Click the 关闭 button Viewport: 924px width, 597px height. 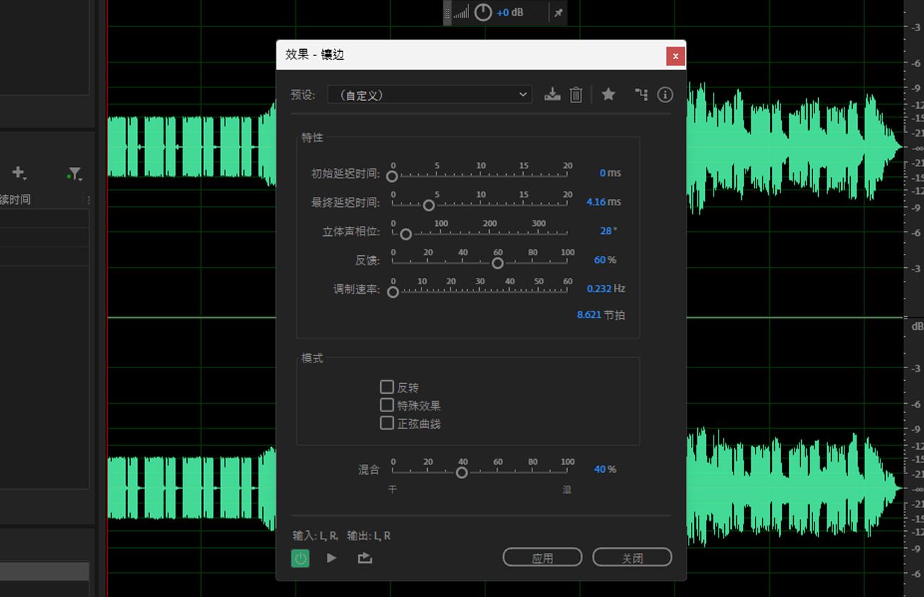tap(632, 558)
